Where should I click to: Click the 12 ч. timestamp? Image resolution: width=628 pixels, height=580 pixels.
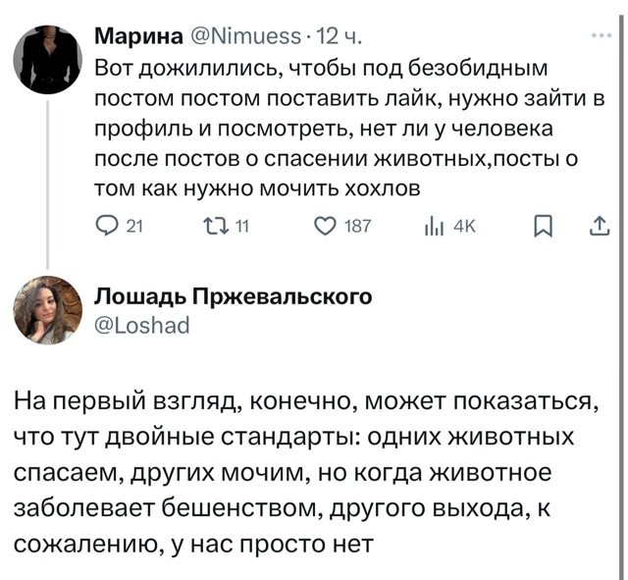coord(339,37)
